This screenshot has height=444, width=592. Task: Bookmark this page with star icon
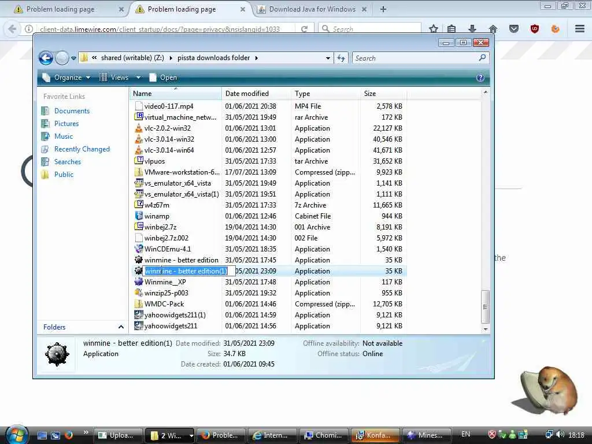[x=434, y=29]
